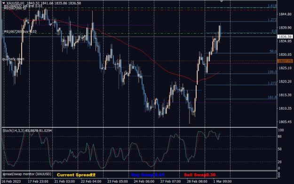Click the red Sell Swap readout
This screenshot has width=294, height=184.
point(200,175)
